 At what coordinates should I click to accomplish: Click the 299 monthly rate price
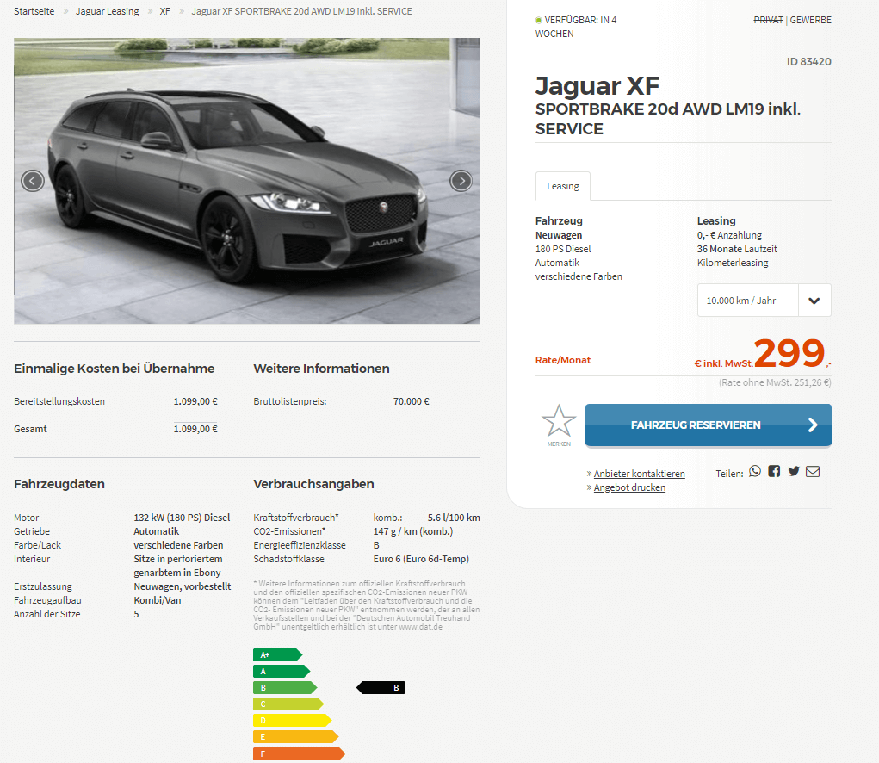click(x=789, y=353)
